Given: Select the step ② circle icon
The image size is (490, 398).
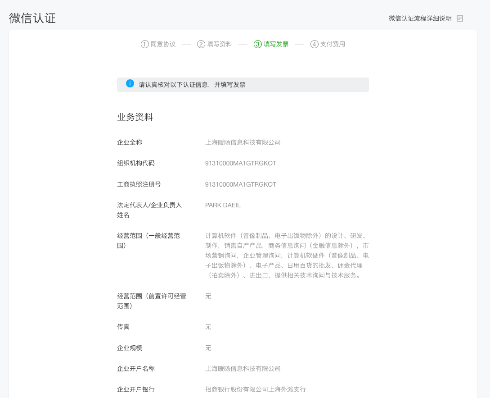Looking at the screenshot, I should [x=201, y=44].
